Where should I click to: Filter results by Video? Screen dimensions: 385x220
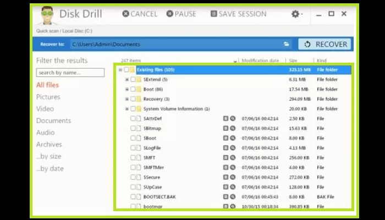click(x=45, y=109)
